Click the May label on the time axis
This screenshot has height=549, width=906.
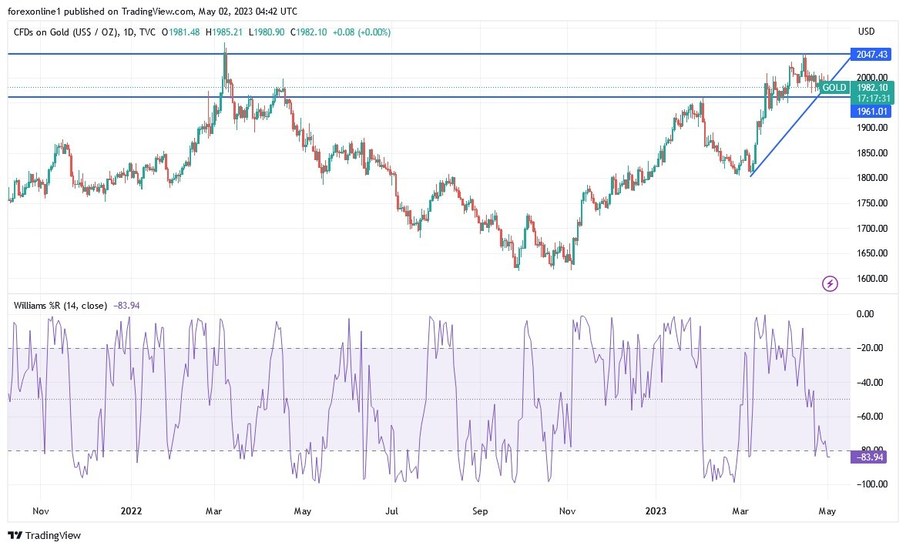tap(827, 511)
